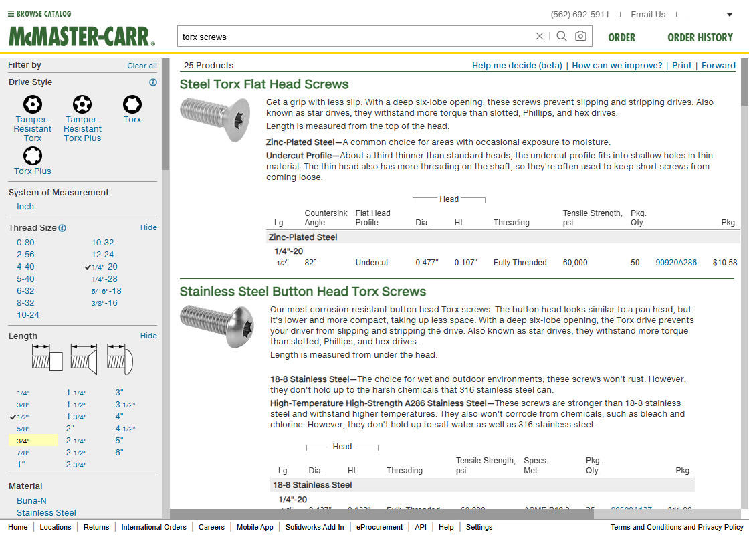Open Terms and Conditions and Privacy Policy
Image resolution: width=749 pixels, height=535 pixels.
pos(677,527)
